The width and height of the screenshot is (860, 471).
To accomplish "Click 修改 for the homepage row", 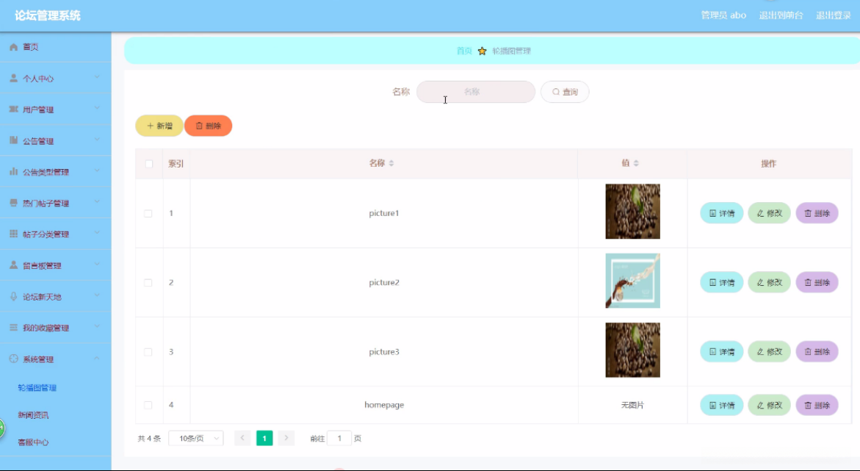I will point(770,405).
